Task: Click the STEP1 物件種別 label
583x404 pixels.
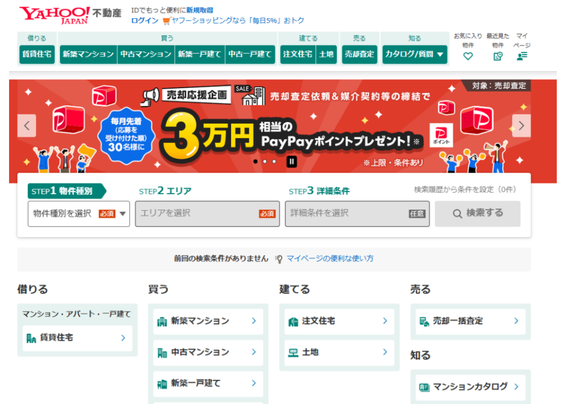Action: click(x=67, y=191)
